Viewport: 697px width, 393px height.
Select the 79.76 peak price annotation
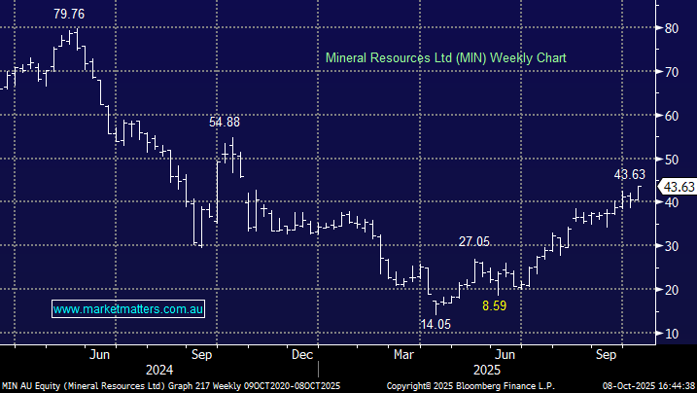68,14
